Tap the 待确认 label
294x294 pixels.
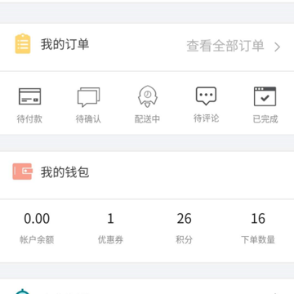[x=88, y=119]
